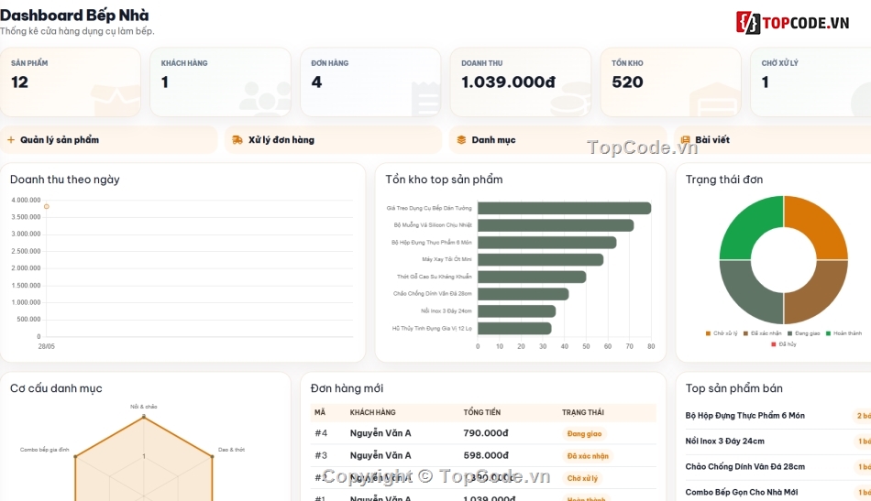Click the Cơ cấu danh mục chart title
This screenshot has width=871, height=501.
56,388
